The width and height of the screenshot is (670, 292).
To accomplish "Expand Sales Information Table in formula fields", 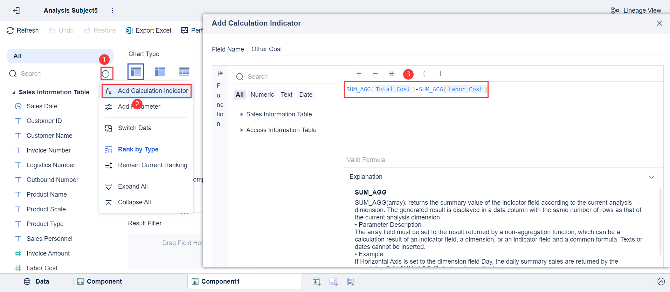I will pyautogui.click(x=242, y=114).
